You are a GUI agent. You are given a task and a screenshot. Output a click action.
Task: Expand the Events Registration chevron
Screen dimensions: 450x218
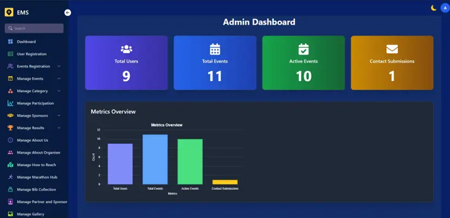pyautogui.click(x=59, y=66)
